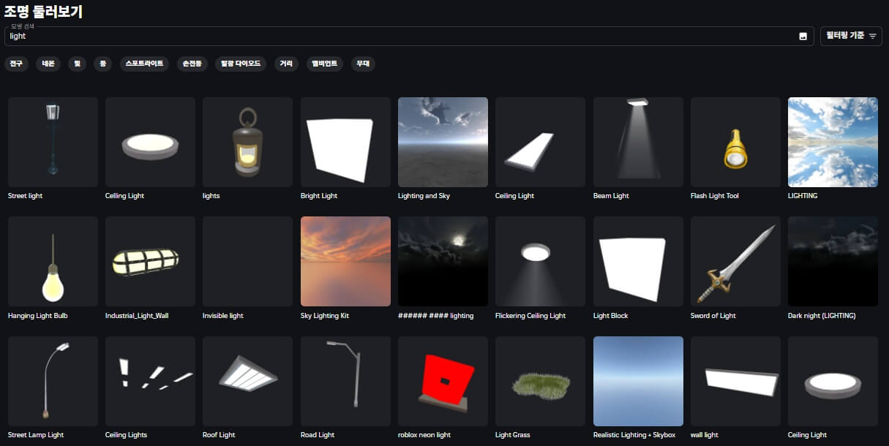Choose the Lighting and Sky thumbnail
Screen dimensions: 889x446
click(x=443, y=142)
